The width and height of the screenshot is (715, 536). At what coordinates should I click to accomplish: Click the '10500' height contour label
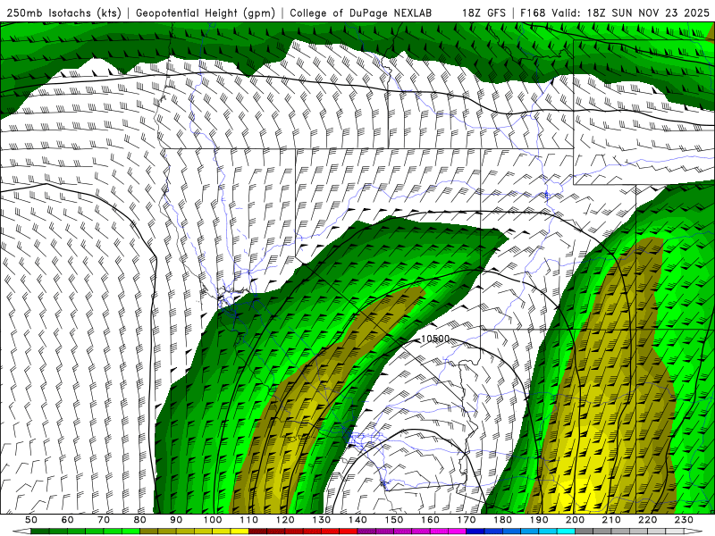tap(435, 339)
